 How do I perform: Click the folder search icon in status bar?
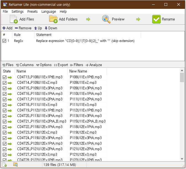15,165
